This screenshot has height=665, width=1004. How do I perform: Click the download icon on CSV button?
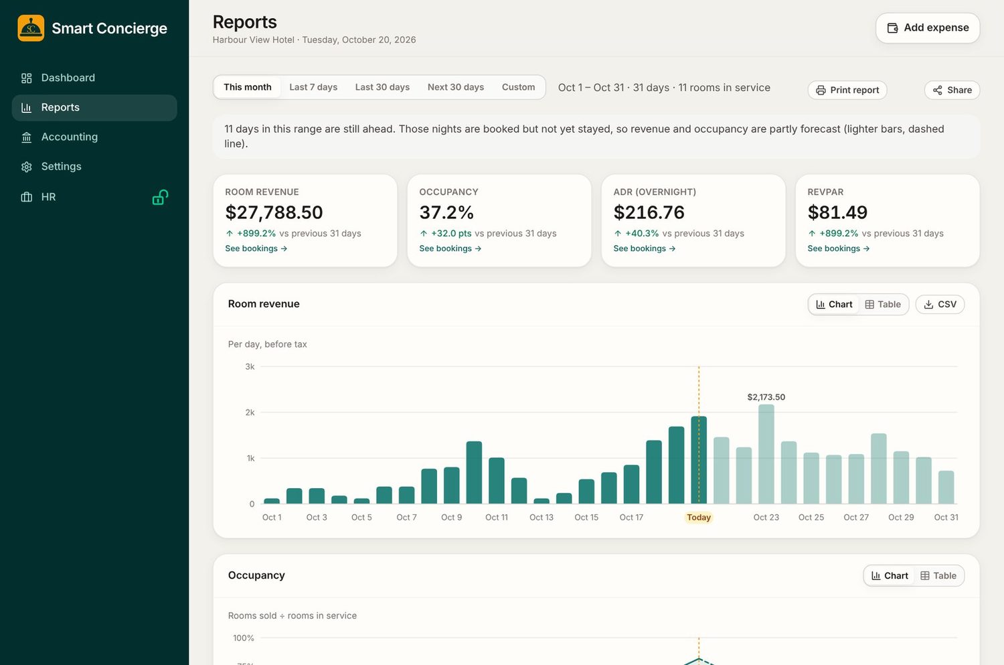click(x=929, y=305)
